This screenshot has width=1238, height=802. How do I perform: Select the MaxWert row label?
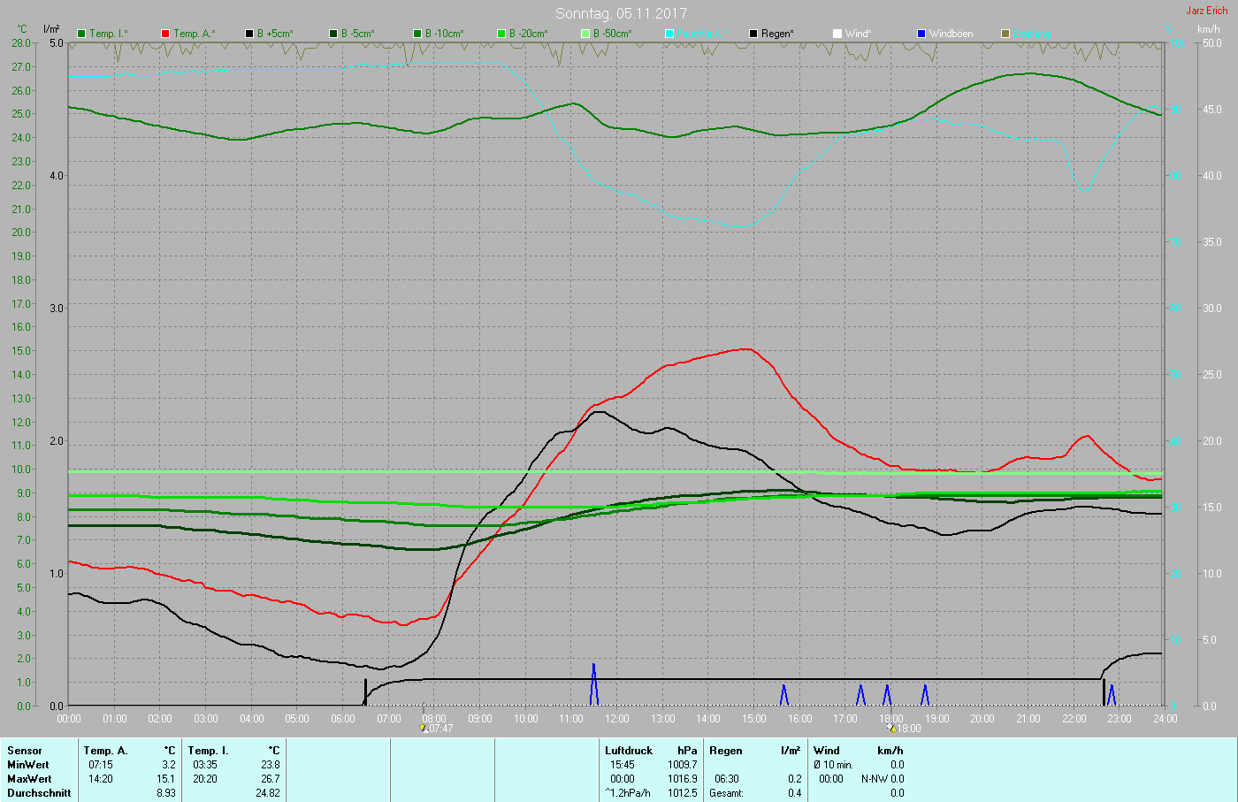[x=29, y=779]
